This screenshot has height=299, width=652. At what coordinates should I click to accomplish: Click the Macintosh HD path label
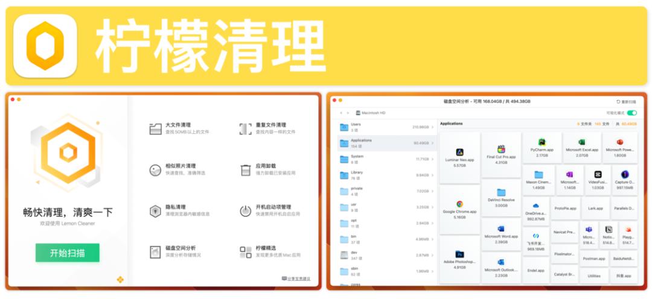[374, 113]
